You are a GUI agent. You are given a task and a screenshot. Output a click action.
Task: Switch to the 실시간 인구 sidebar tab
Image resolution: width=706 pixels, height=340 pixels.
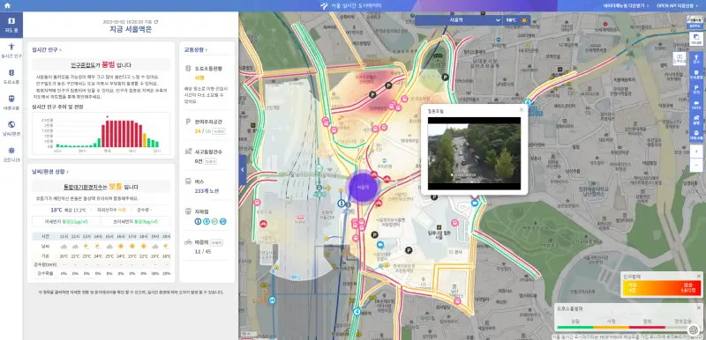pyautogui.click(x=11, y=51)
